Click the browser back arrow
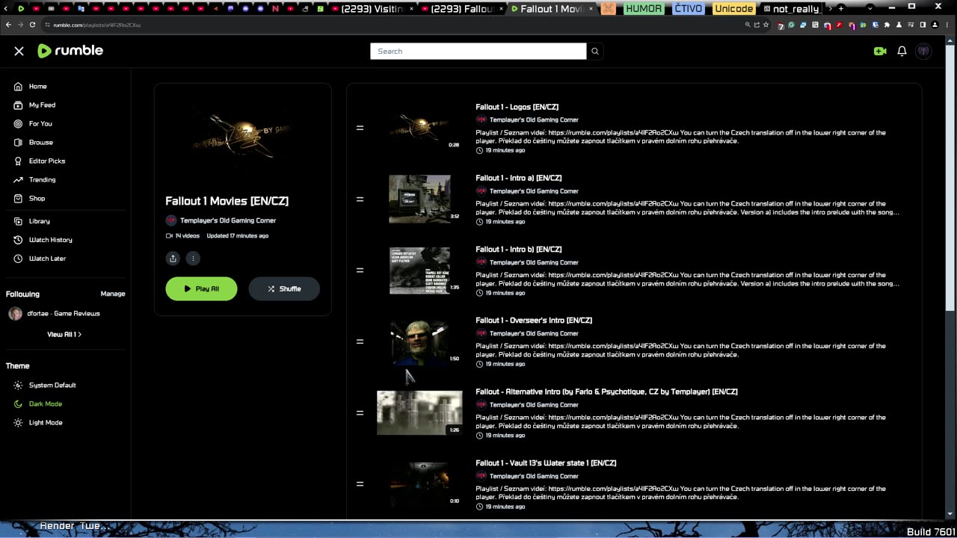The image size is (957, 538). (8, 25)
